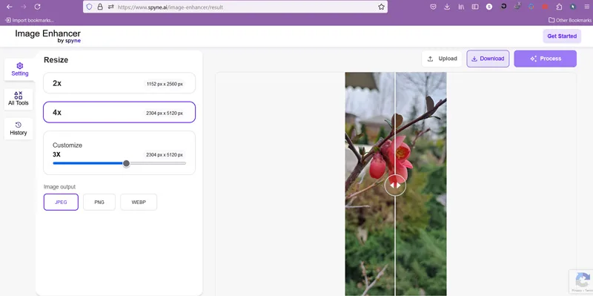Click the shield tracking protection icon
593x296 pixels.
pyautogui.click(x=89, y=7)
